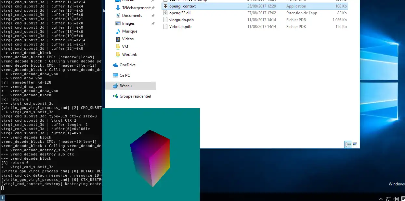Expand hidden system tray icons

point(380,199)
